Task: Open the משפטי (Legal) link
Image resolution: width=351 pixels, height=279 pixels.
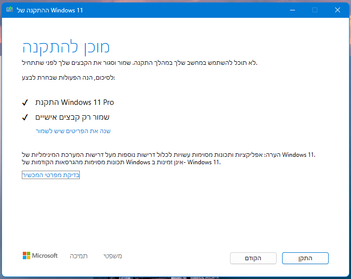Action: pos(113,256)
